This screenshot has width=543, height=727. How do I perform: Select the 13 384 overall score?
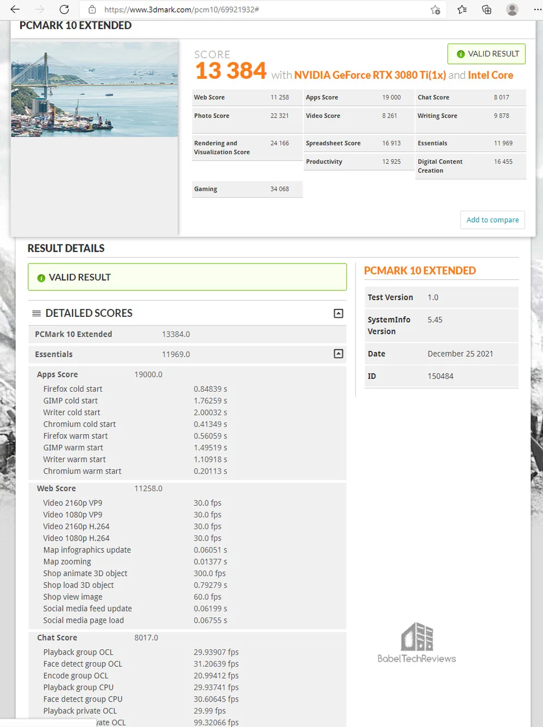pyautogui.click(x=231, y=71)
